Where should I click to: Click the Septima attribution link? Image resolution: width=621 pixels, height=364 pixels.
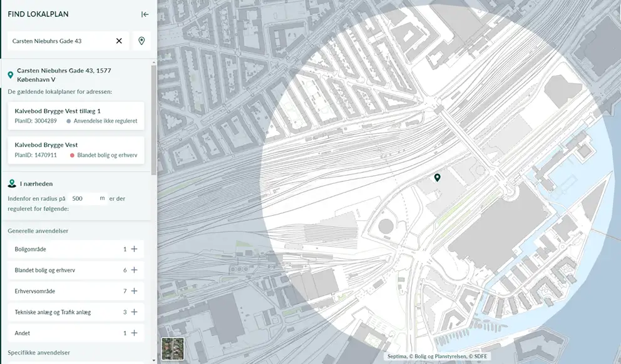tap(398, 357)
